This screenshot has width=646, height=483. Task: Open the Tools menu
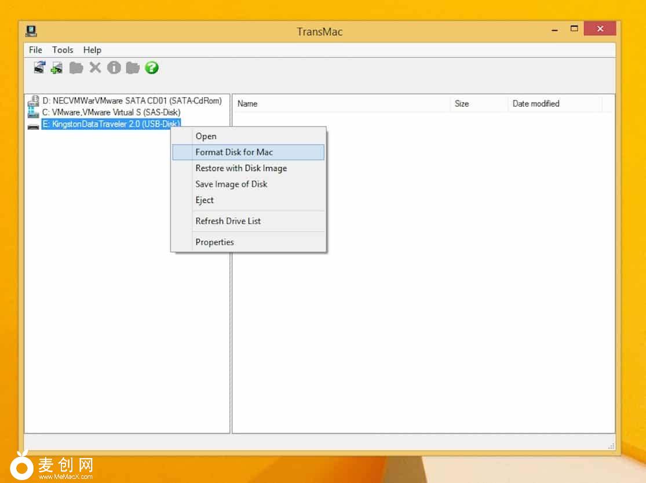tap(63, 50)
